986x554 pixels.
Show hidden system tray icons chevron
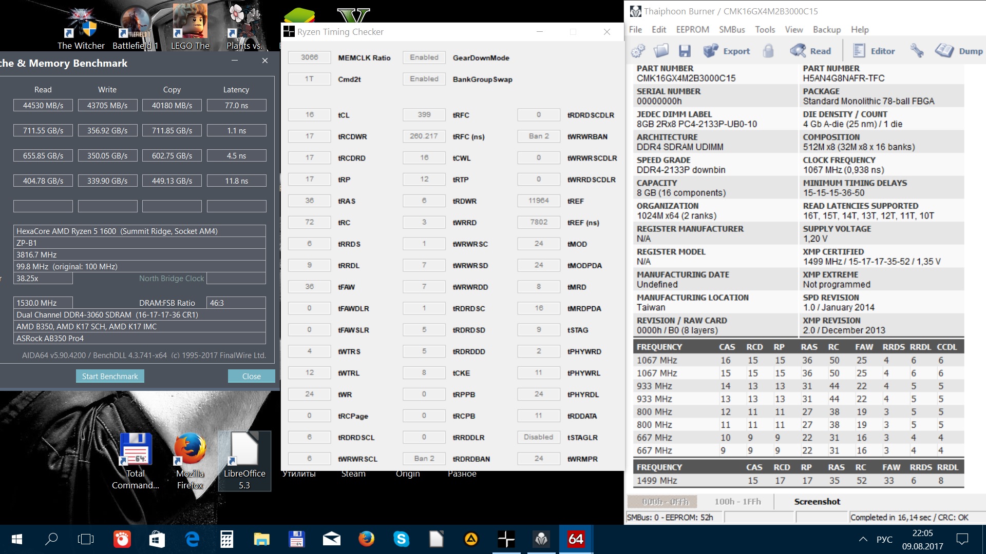(x=863, y=539)
